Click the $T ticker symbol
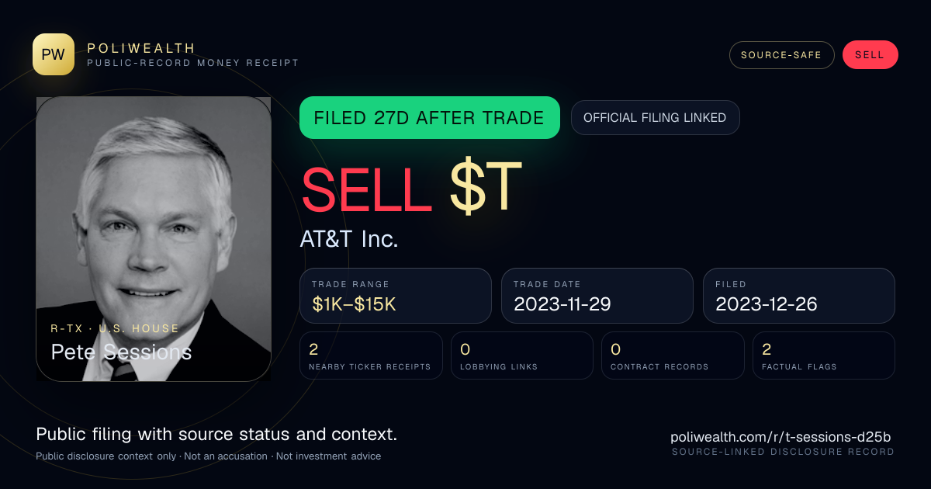This screenshot has height=489, width=931. click(x=486, y=188)
